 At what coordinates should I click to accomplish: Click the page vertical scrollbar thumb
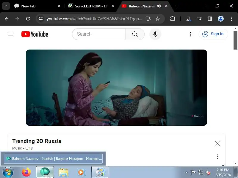point(235,40)
